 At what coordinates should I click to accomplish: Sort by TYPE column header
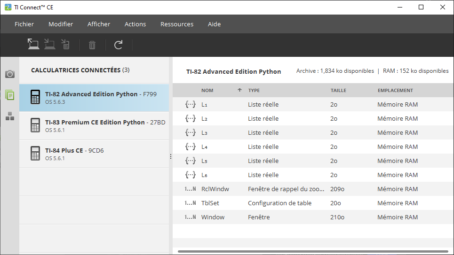(254, 91)
